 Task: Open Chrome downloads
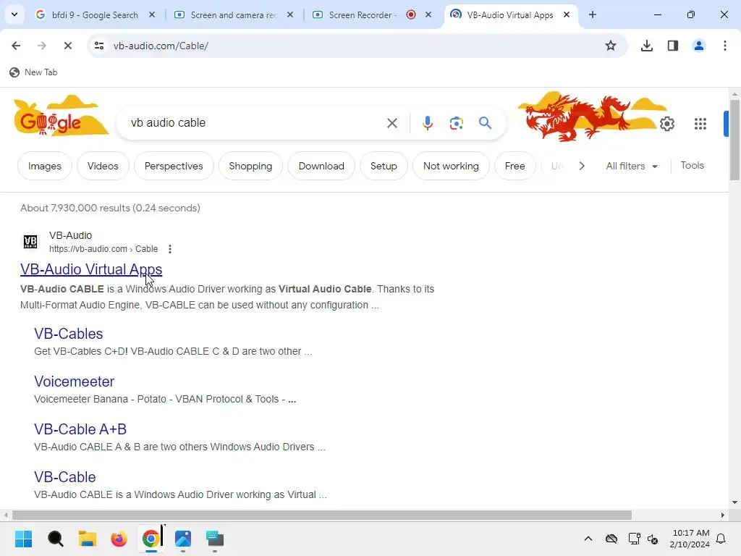tap(646, 46)
